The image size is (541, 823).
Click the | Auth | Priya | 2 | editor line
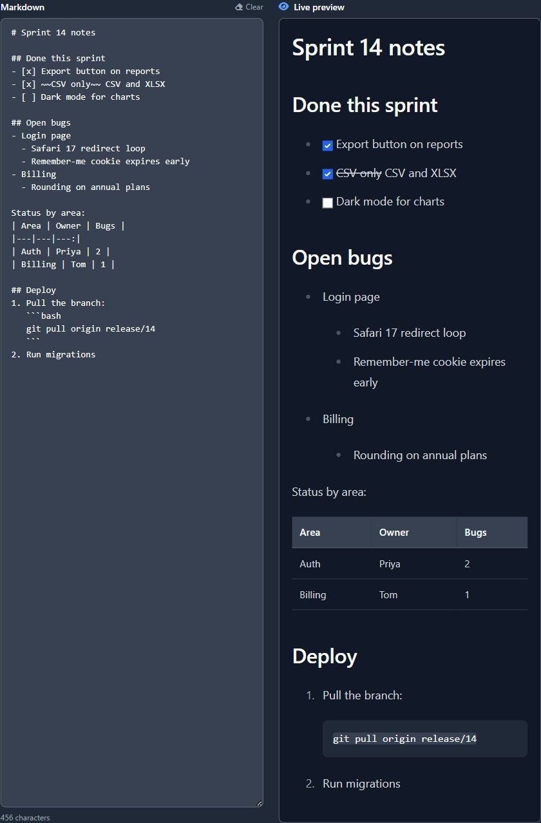tap(61, 251)
